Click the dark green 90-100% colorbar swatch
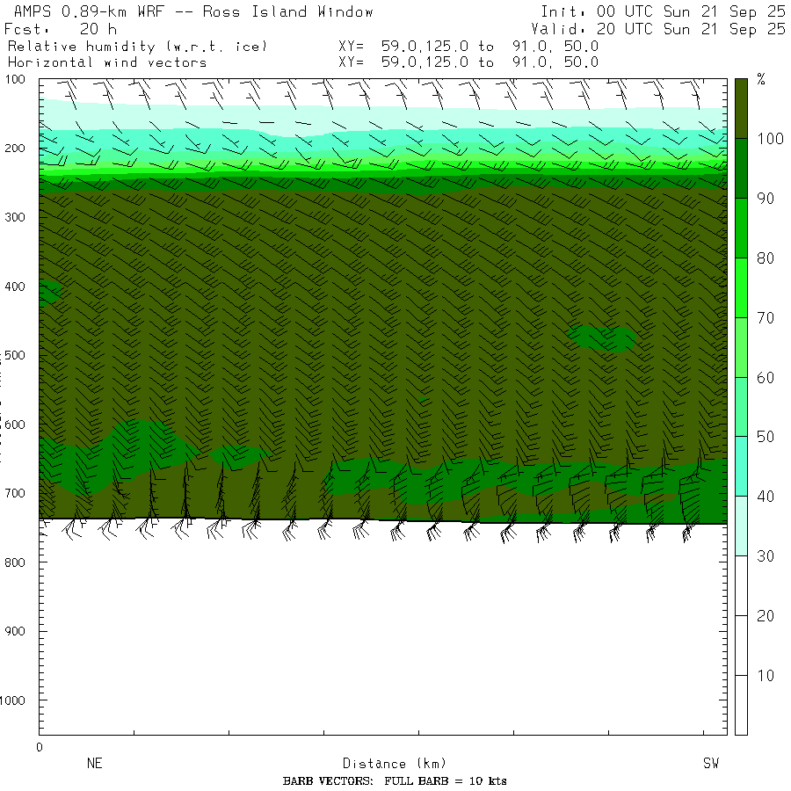Screen dimensions: 791x791 click(x=741, y=169)
